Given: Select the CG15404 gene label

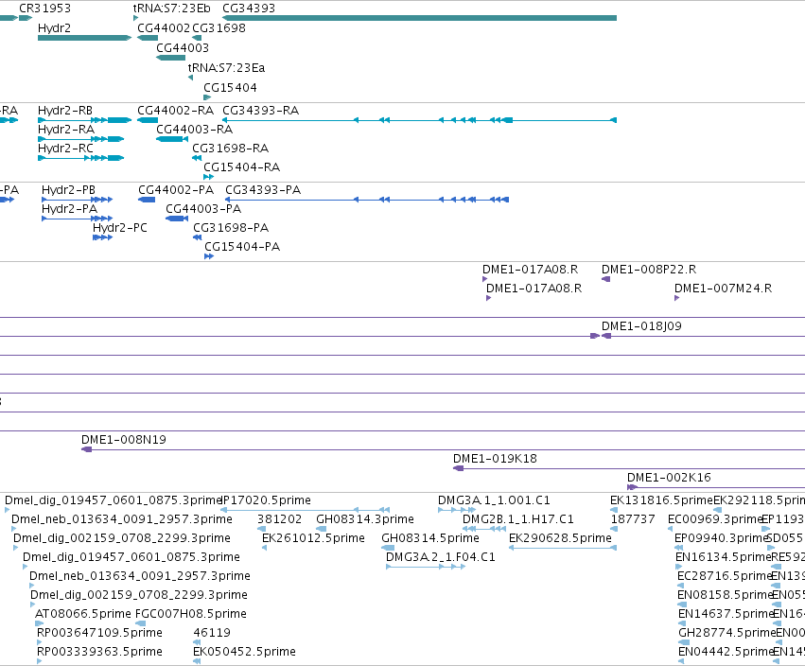Looking at the screenshot, I should point(230,88).
